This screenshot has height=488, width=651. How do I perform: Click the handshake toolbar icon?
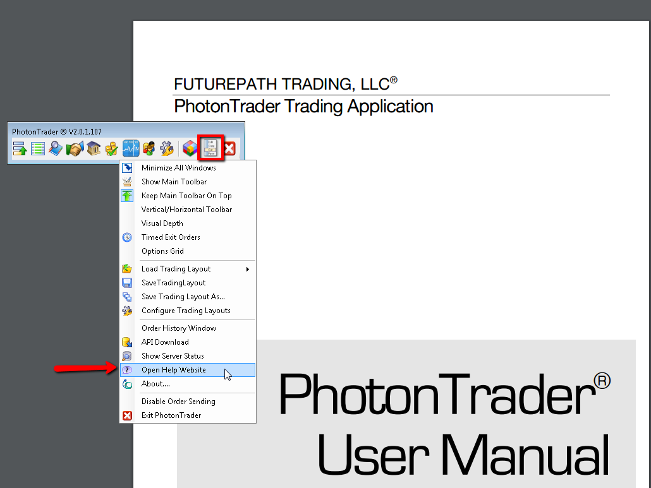75,148
